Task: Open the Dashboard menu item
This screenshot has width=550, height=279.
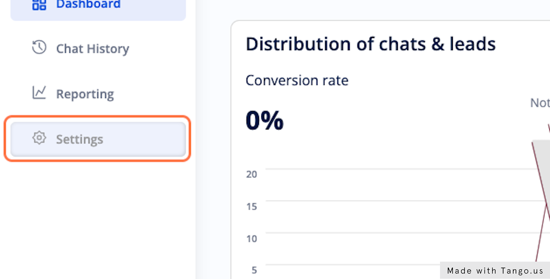Action: 88,5
